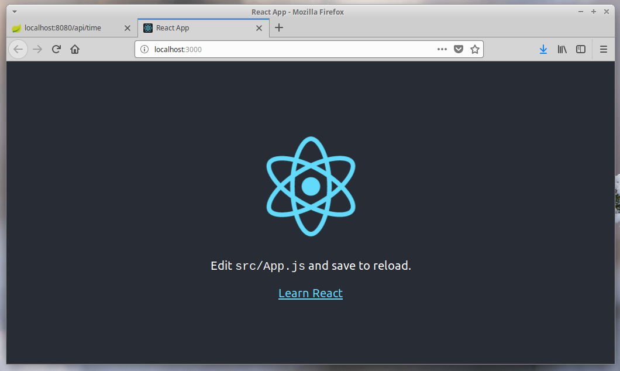Show site information for localhost:3000
Screen dimensions: 620x371
tap(144, 49)
